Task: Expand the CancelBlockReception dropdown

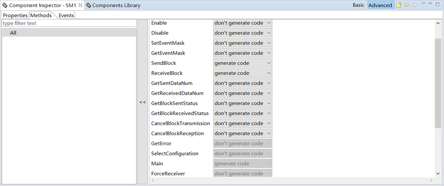Action: pyautogui.click(x=242, y=133)
